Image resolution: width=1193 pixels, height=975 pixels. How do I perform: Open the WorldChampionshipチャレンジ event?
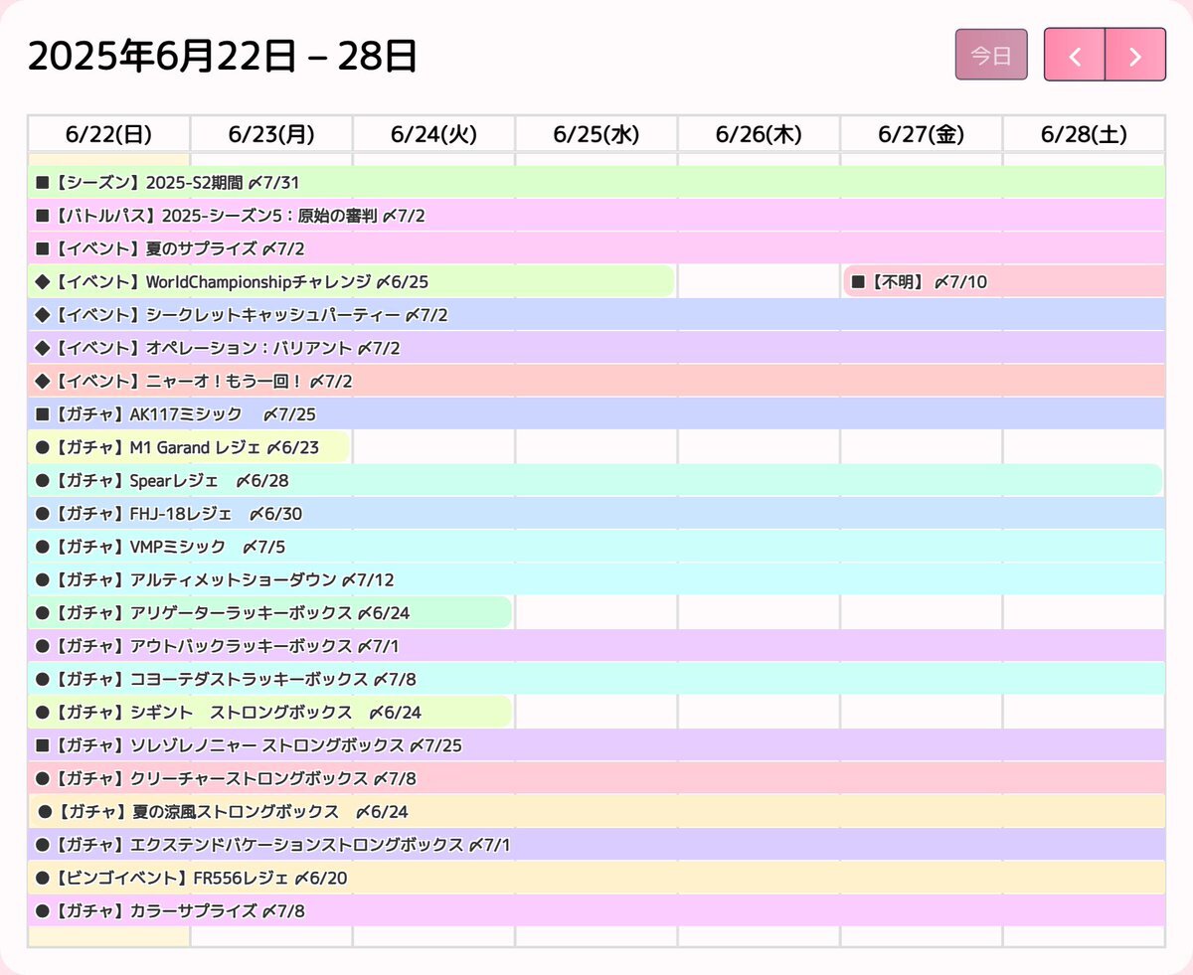[x=352, y=281]
